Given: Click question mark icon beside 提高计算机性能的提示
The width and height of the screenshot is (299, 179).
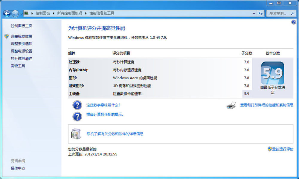Looking at the screenshot, I should 77,116.
